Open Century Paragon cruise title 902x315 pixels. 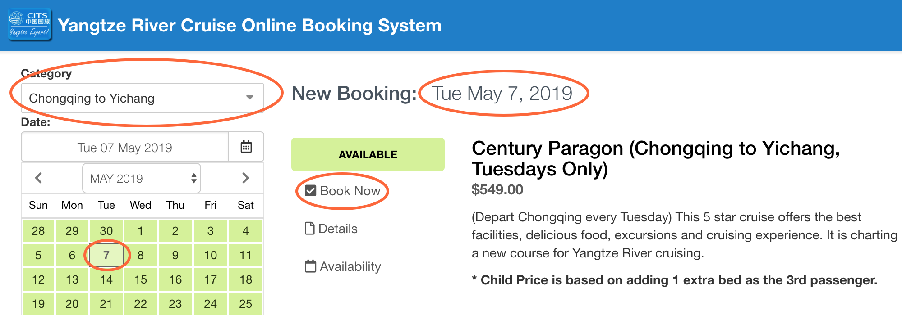pos(655,158)
